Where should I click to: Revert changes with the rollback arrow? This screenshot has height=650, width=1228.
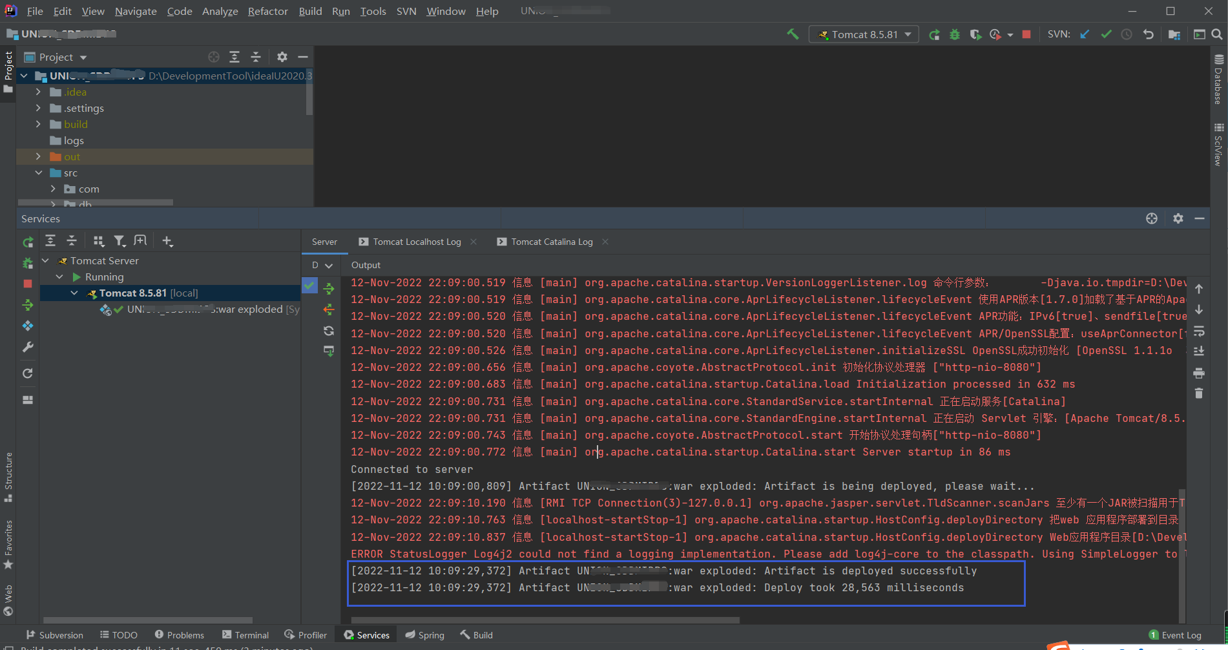coord(1148,34)
